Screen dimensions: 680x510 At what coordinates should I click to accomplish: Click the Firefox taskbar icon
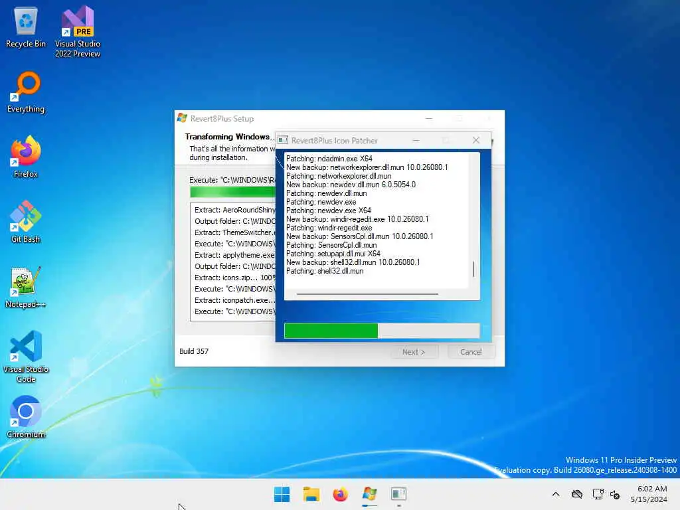point(341,494)
